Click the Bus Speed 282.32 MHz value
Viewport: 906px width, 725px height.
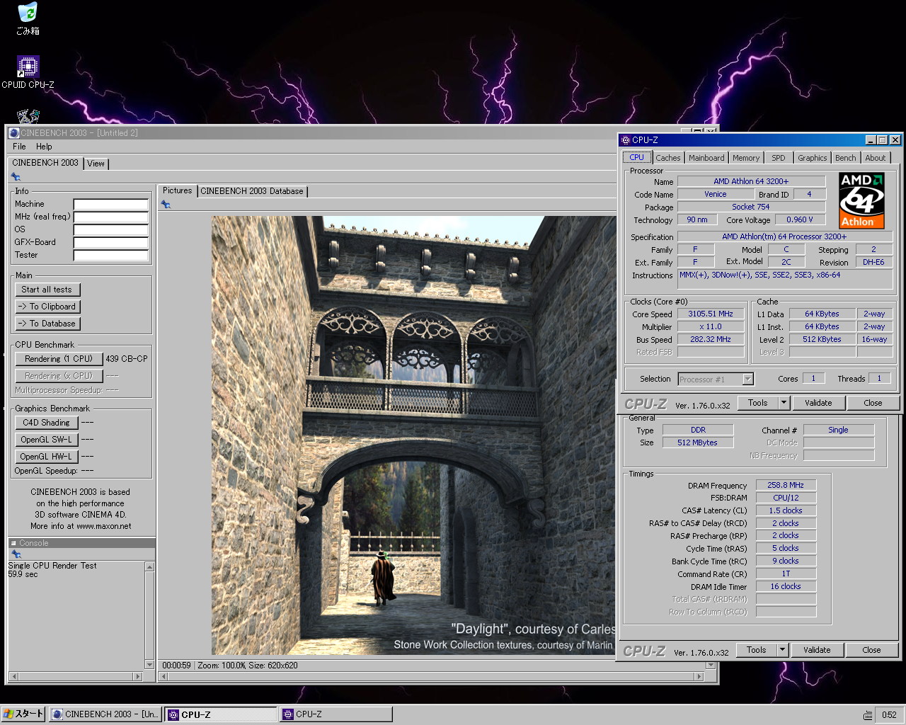coord(711,340)
